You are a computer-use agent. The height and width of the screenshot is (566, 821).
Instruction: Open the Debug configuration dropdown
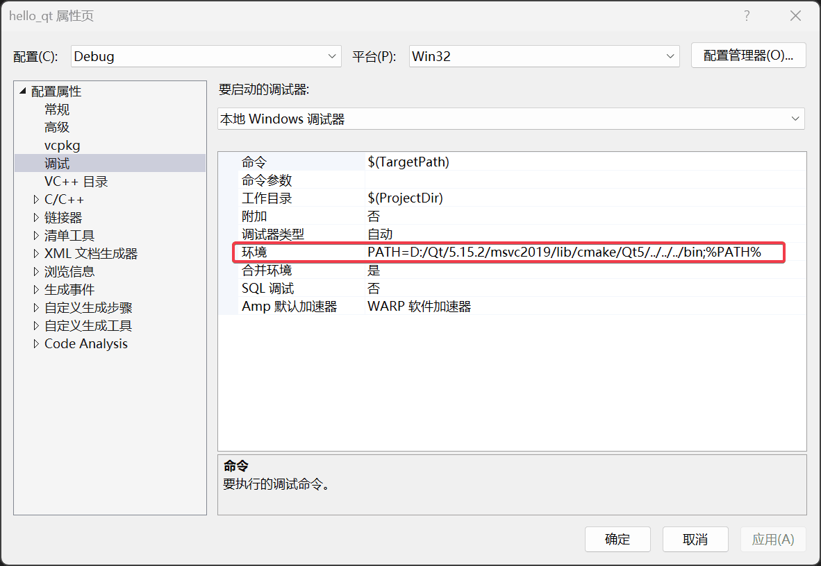pyautogui.click(x=205, y=56)
